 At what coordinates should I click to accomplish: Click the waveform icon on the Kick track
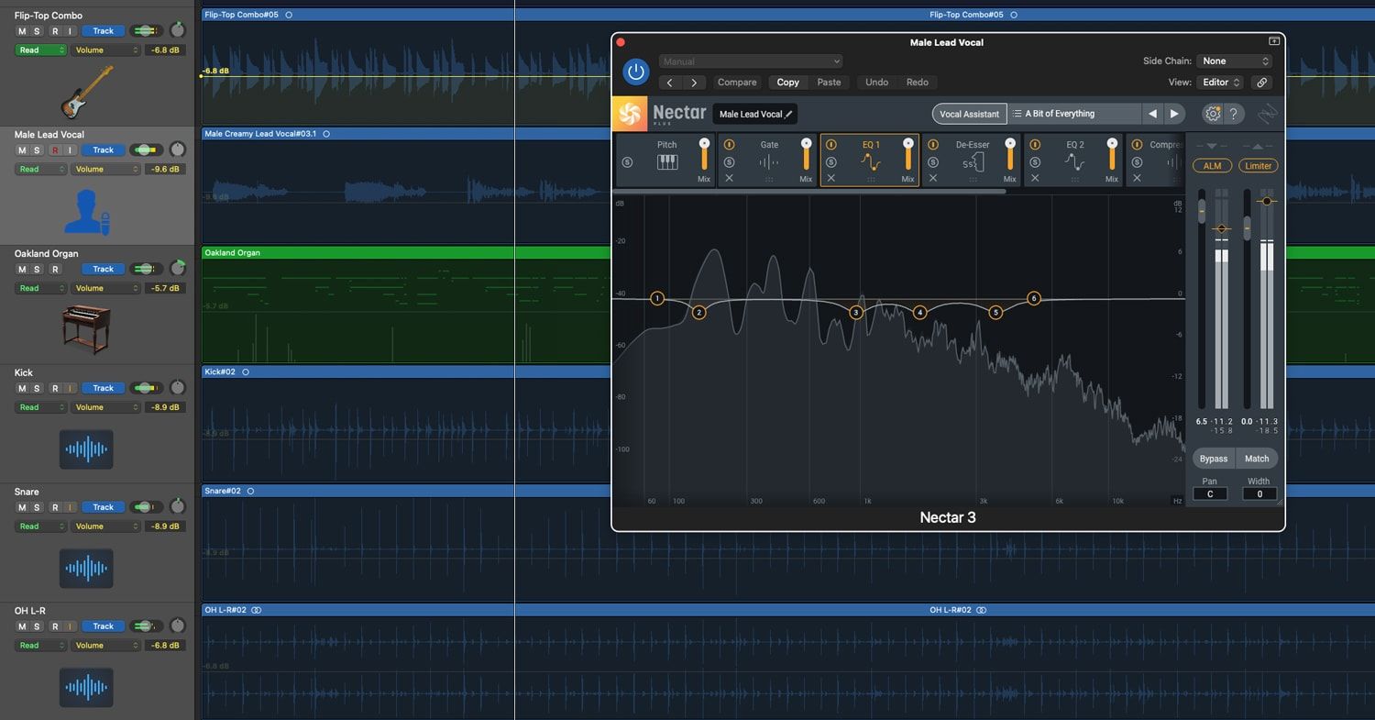pyautogui.click(x=86, y=449)
